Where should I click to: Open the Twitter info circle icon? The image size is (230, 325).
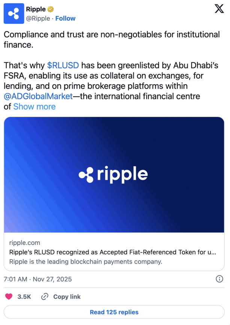tap(219, 279)
